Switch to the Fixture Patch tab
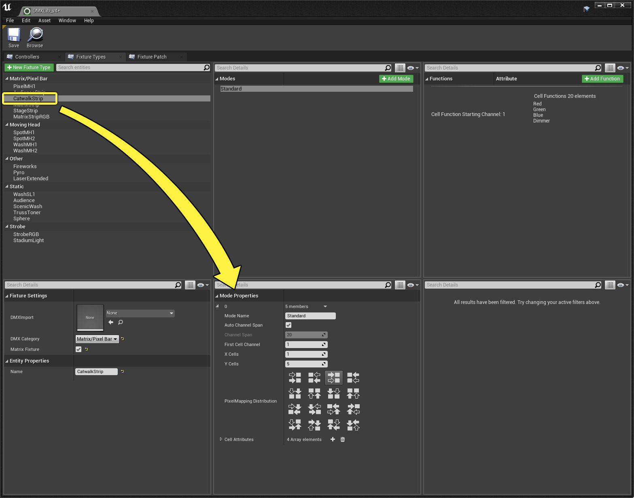The image size is (634, 498). [x=152, y=57]
